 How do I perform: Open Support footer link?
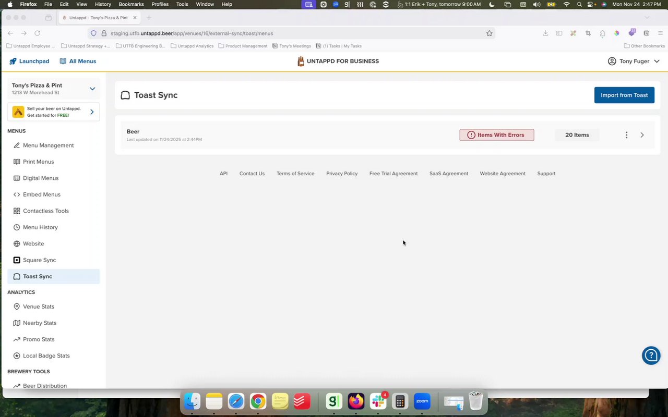click(546, 174)
